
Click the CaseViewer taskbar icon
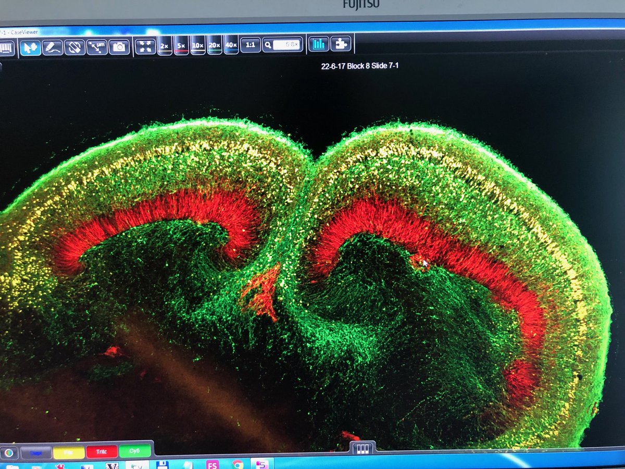137,465
